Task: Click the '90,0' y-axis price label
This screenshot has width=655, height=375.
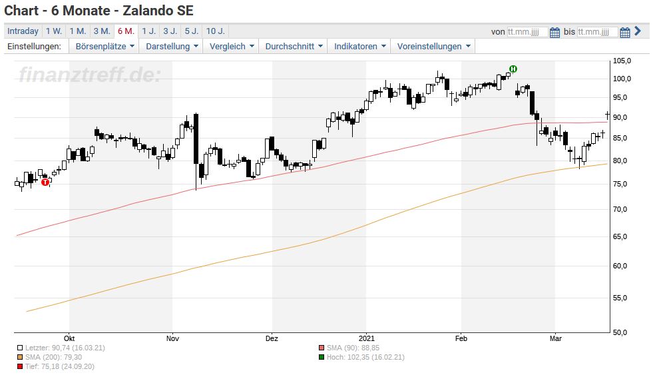Action: tap(620, 117)
